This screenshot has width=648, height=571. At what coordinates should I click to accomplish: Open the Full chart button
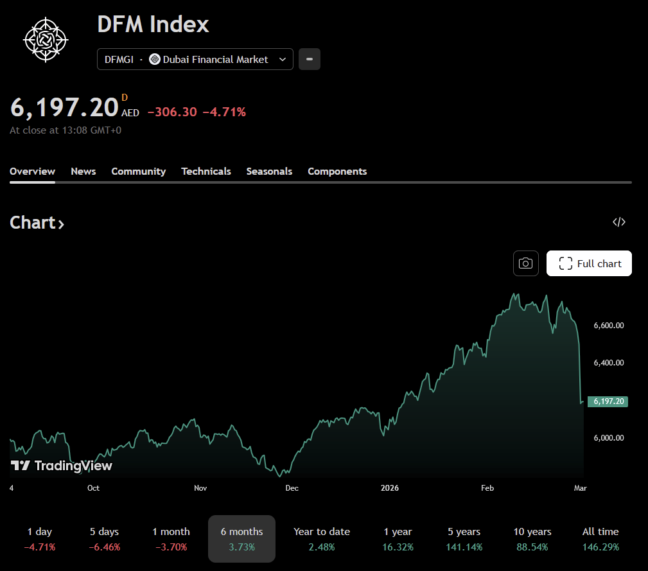coord(589,263)
